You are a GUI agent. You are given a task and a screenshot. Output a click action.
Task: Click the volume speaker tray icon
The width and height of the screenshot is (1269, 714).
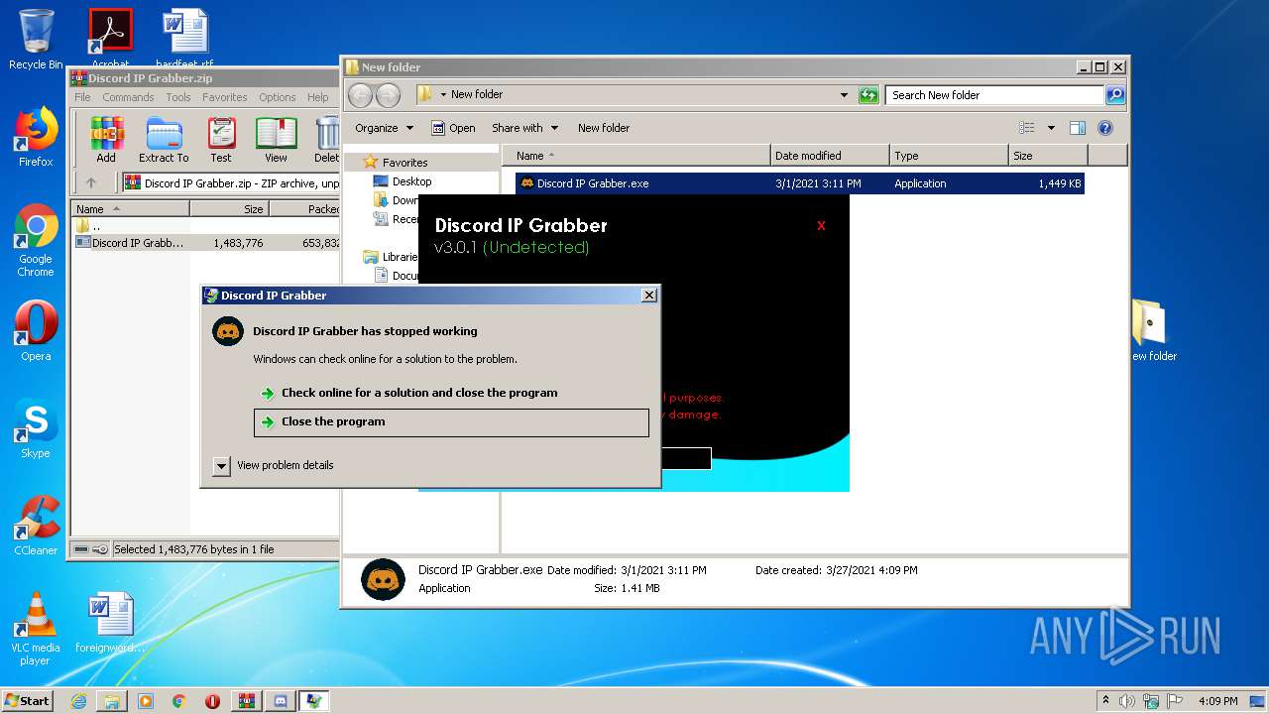1127,701
